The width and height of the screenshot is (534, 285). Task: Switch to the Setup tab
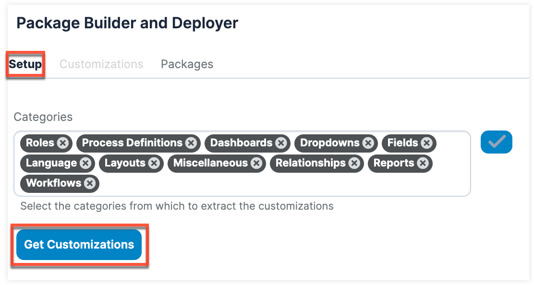click(25, 64)
